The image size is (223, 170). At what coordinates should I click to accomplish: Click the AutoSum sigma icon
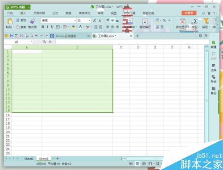pos(195,21)
